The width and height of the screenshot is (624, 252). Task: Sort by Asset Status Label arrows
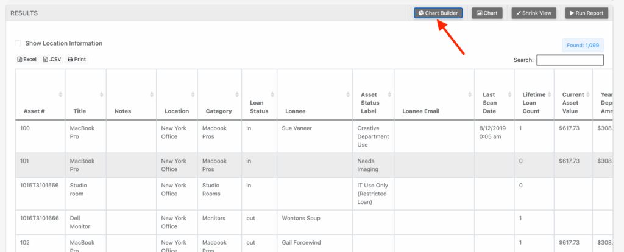pyautogui.click(x=389, y=94)
